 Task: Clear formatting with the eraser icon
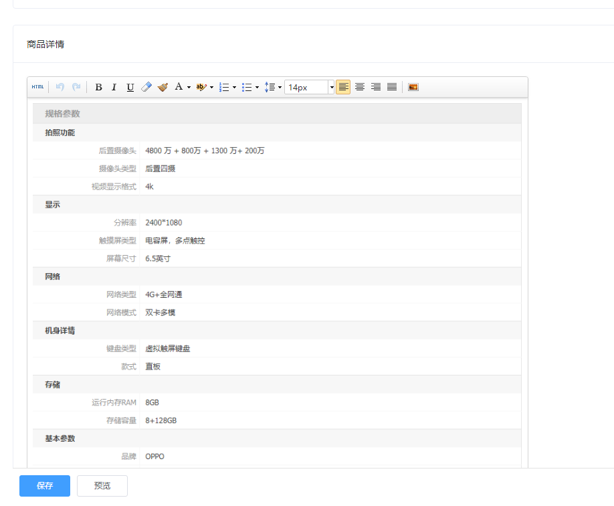(146, 87)
